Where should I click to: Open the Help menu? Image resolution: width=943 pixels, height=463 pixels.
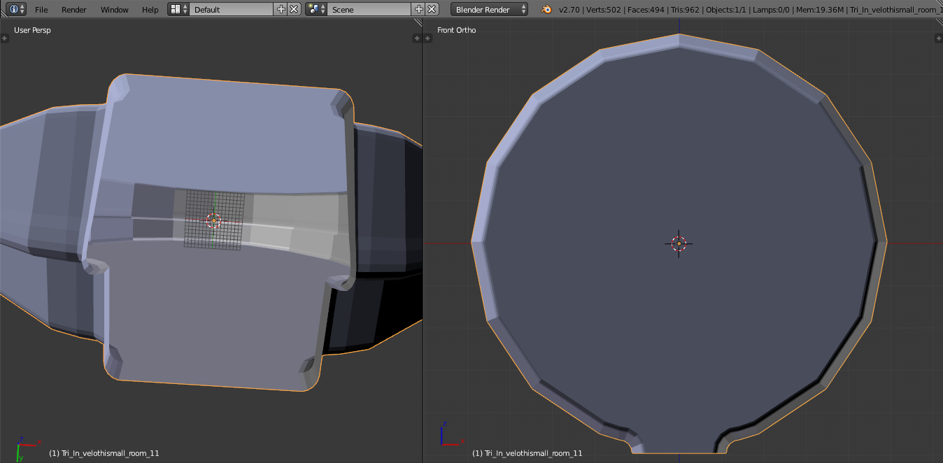tap(150, 10)
